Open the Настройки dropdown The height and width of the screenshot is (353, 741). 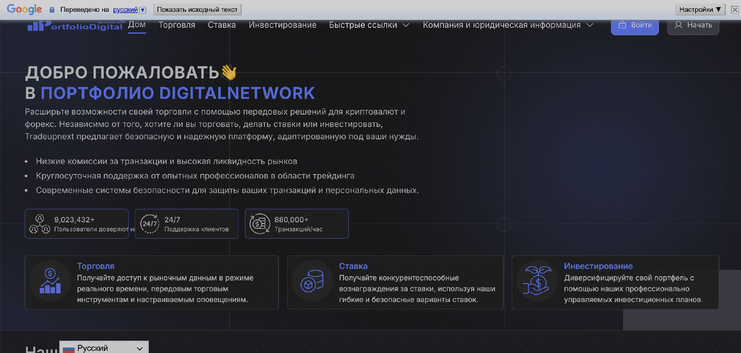[700, 9]
